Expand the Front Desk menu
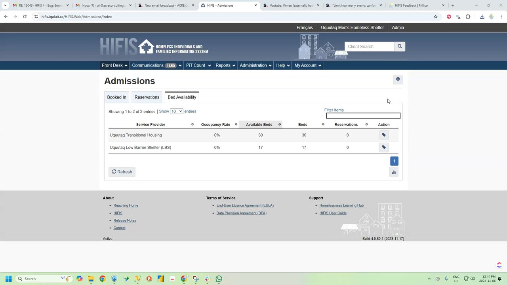 click(x=114, y=65)
